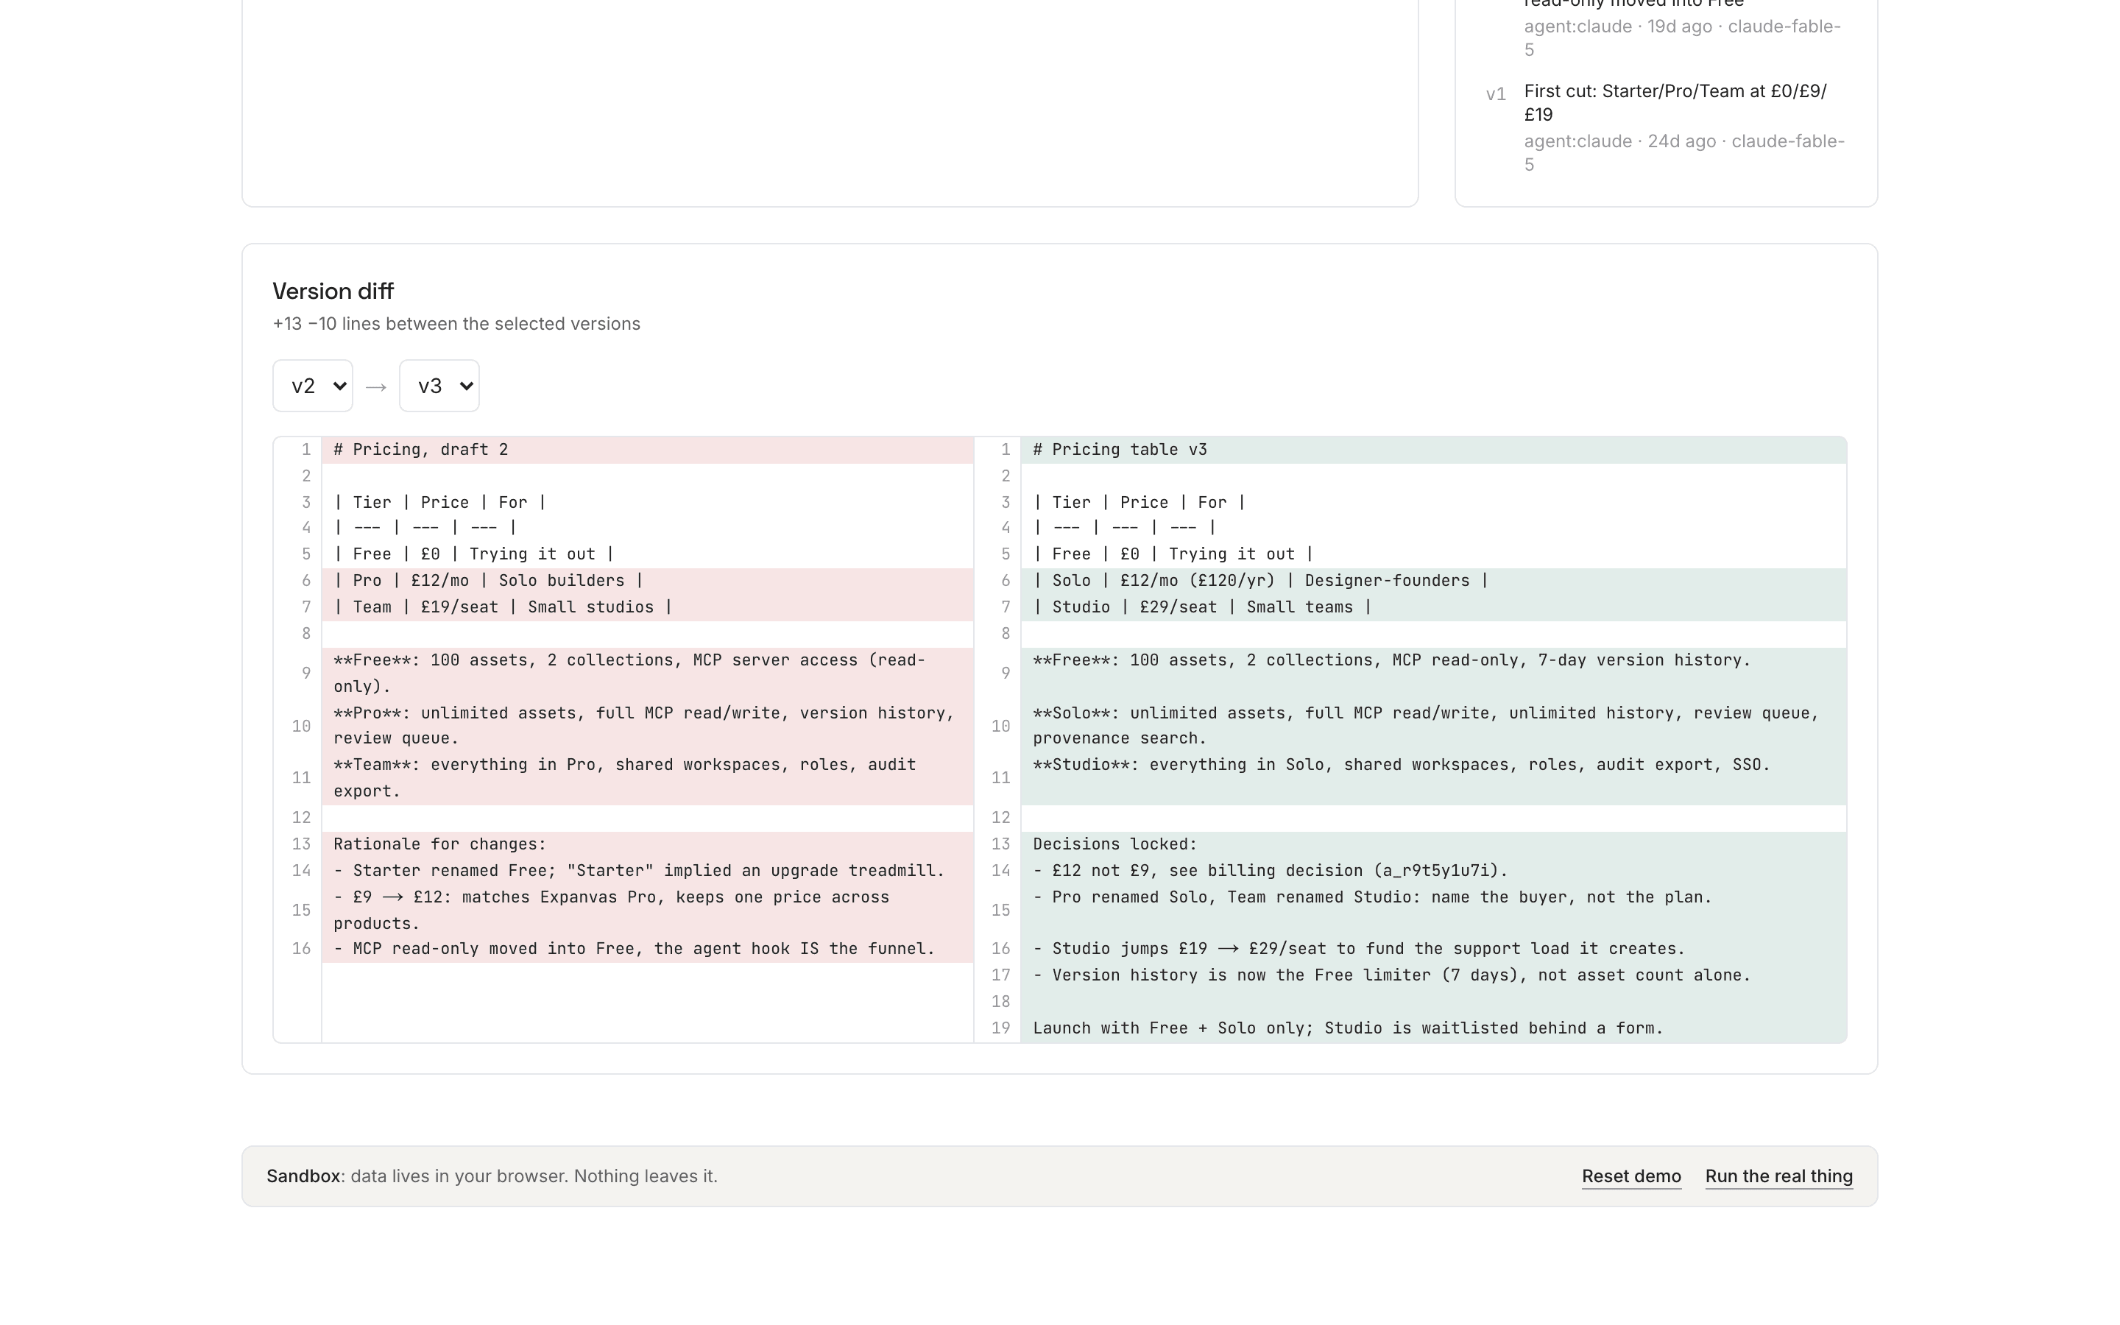Click the "Rationale for changes:" line

647,845
